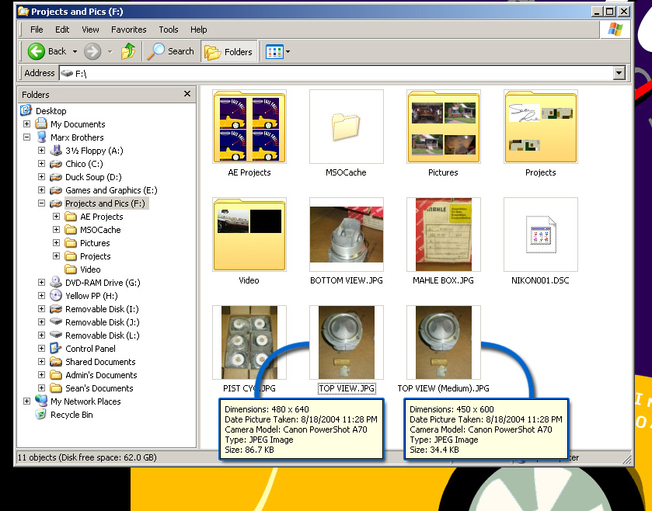Click the green Back arrow icon
Viewport: 652px width, 511px height.
coord(37,51)
